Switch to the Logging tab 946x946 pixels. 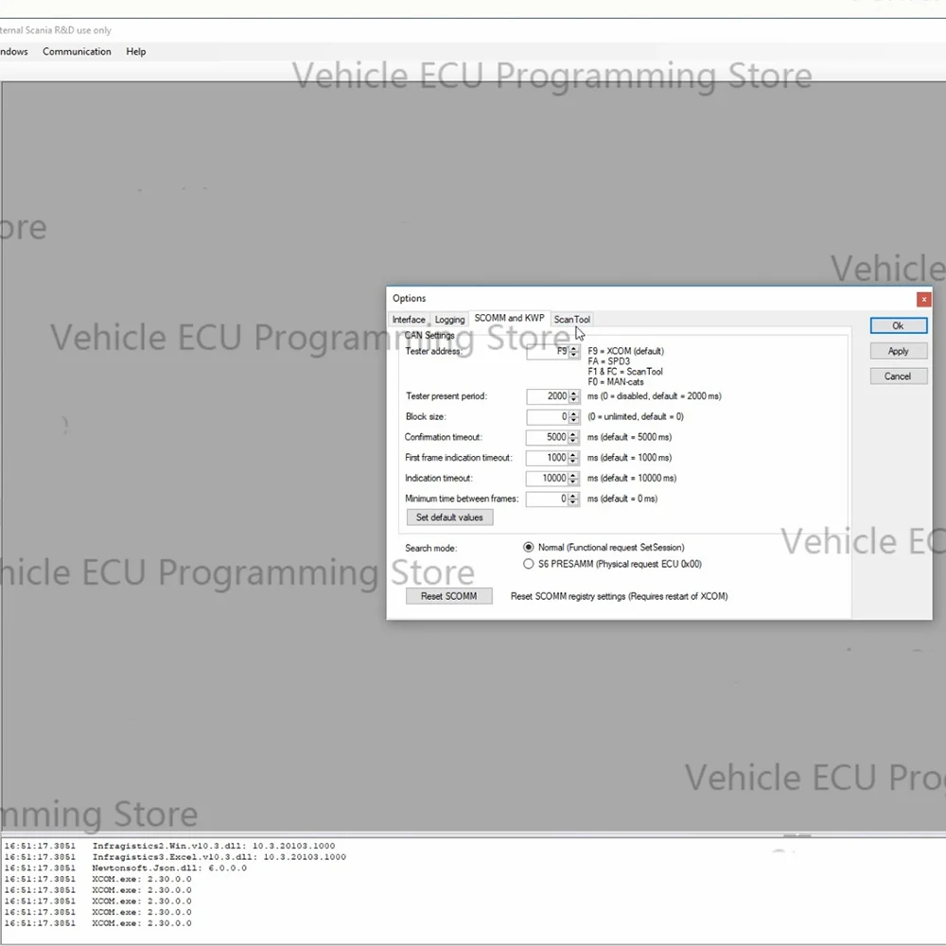[449, 319]
